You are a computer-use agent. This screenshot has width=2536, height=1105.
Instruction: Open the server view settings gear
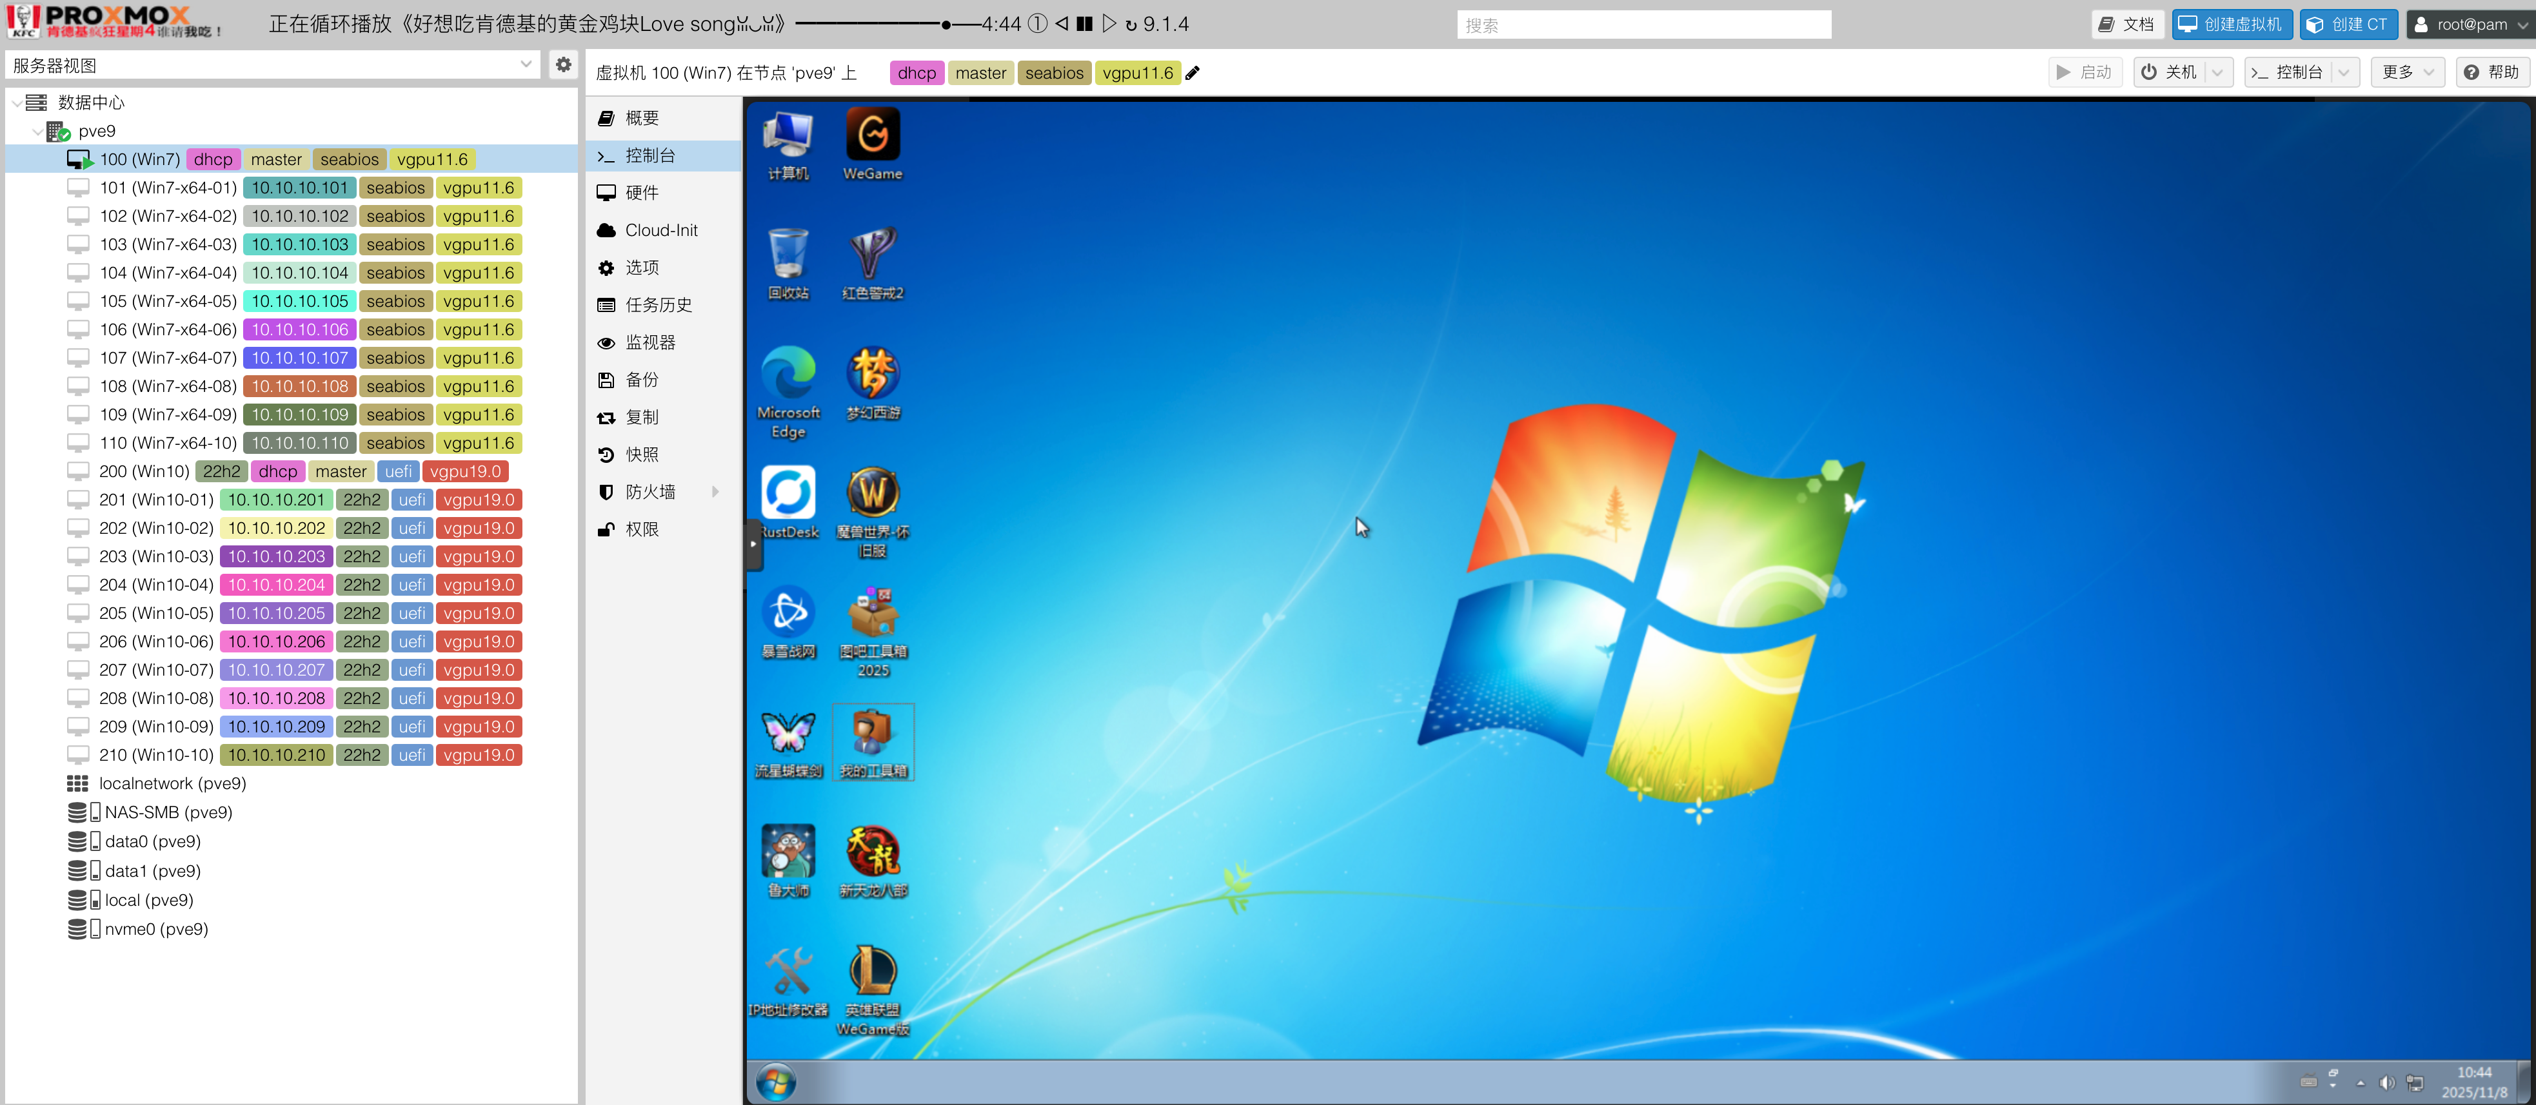(563, 65)
